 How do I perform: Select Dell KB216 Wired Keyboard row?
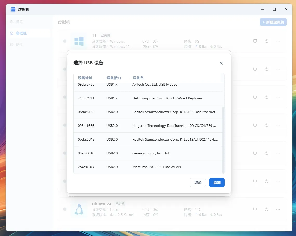(148, 98)
